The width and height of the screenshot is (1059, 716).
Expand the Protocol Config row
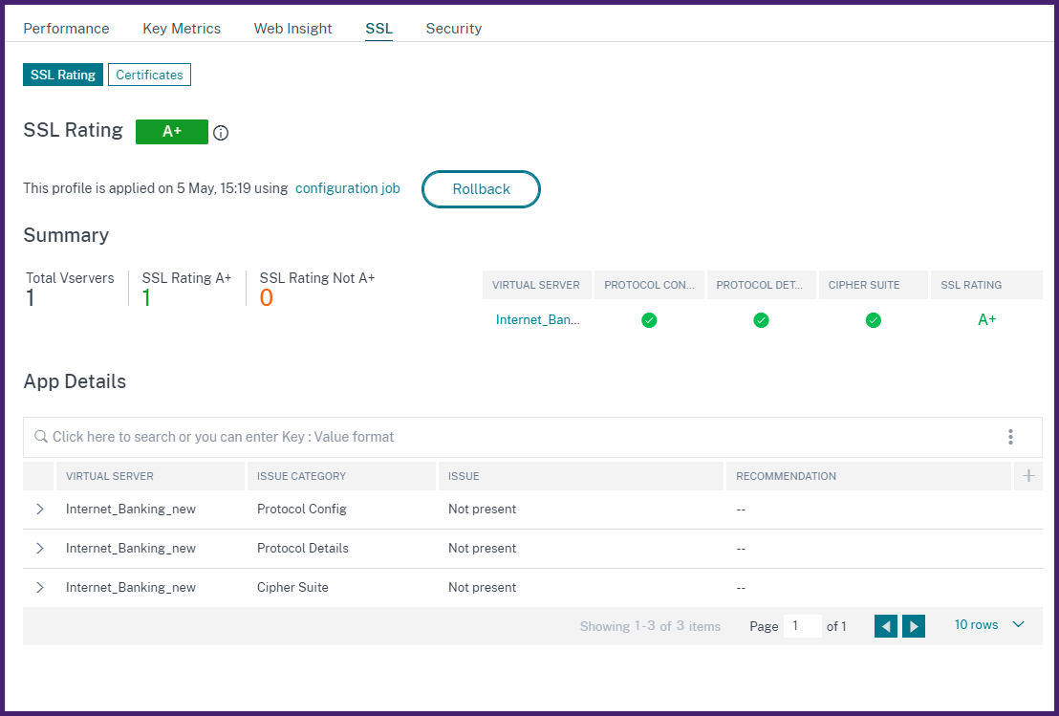pos(40,510)
